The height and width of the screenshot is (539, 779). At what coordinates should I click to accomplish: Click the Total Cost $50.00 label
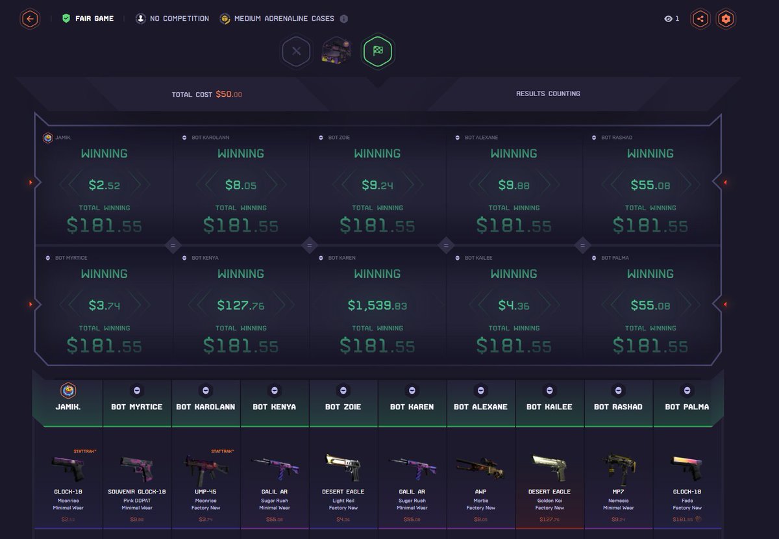(208, 94)
